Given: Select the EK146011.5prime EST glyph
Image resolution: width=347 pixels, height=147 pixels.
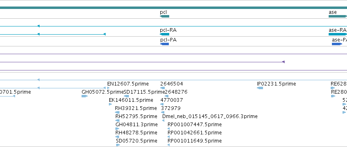Looking at the screenshot, I should click(110, 104).
